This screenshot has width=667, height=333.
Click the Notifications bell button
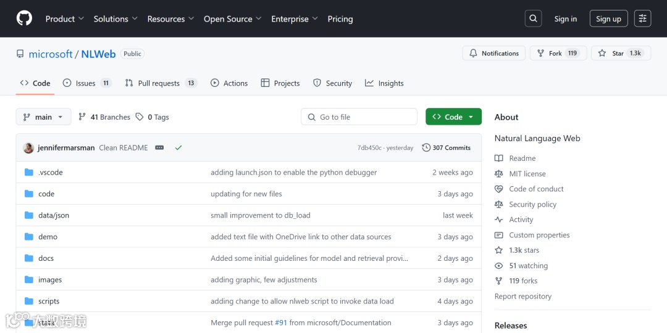coord(494,54)
